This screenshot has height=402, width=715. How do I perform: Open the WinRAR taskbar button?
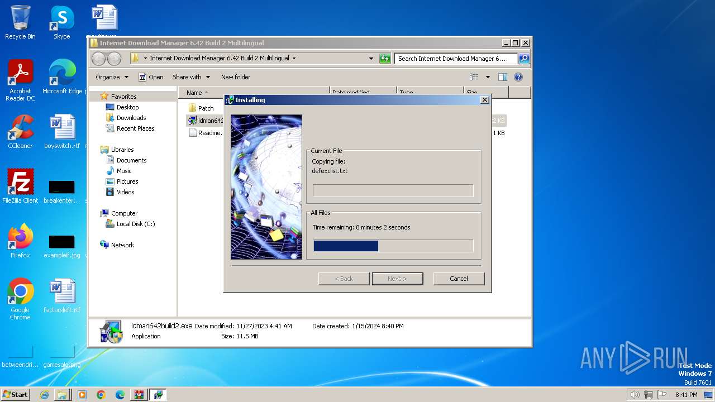[x=139, y=395]
